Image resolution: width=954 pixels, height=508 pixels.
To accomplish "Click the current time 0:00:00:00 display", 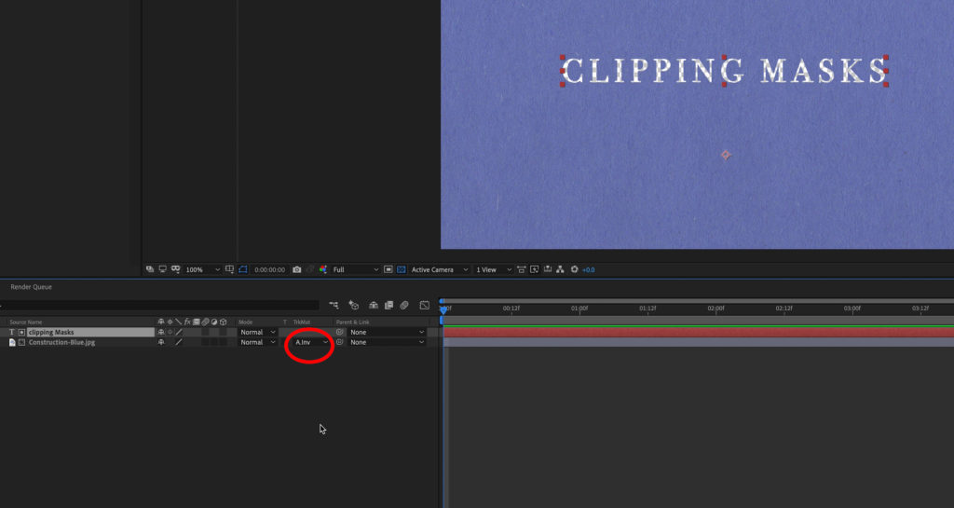I will point(269,269).
